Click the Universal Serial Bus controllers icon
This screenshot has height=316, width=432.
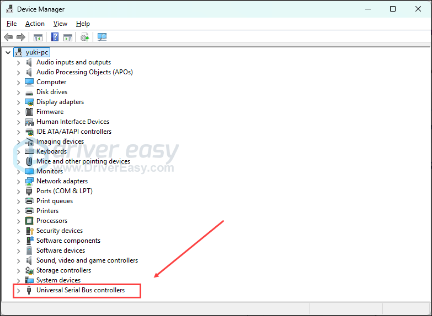coord(29,290)
